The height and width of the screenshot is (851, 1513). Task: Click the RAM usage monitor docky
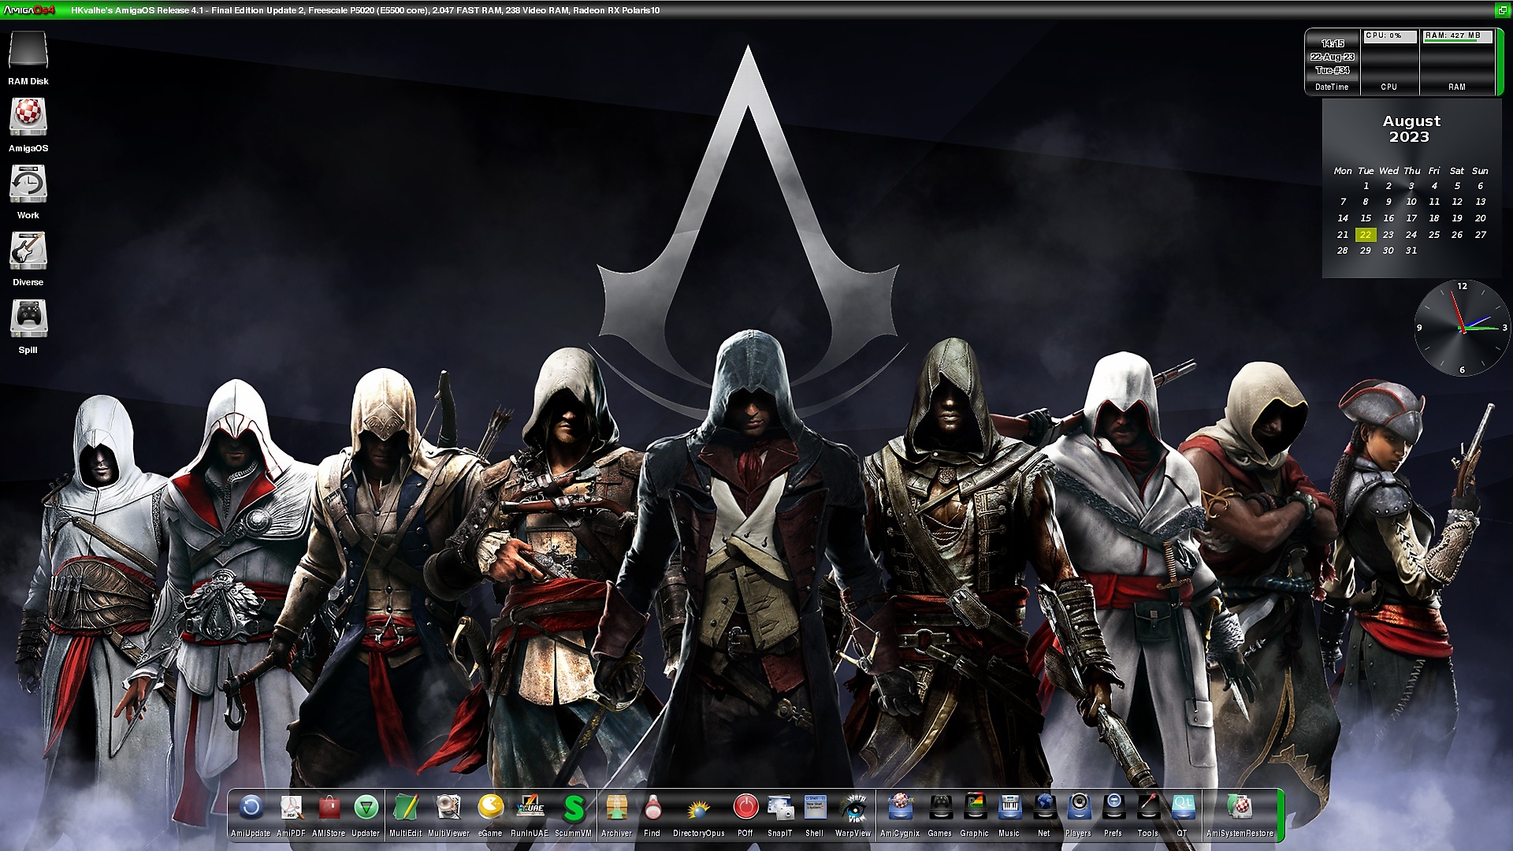(x=1457, y=61)
